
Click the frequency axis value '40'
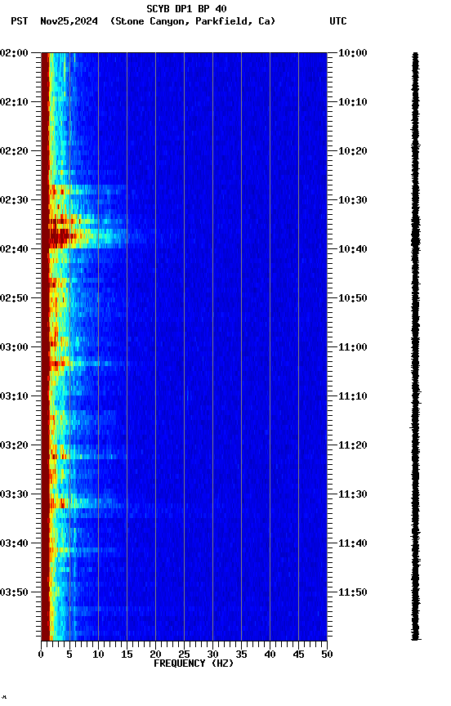click(x=270, y=655)
